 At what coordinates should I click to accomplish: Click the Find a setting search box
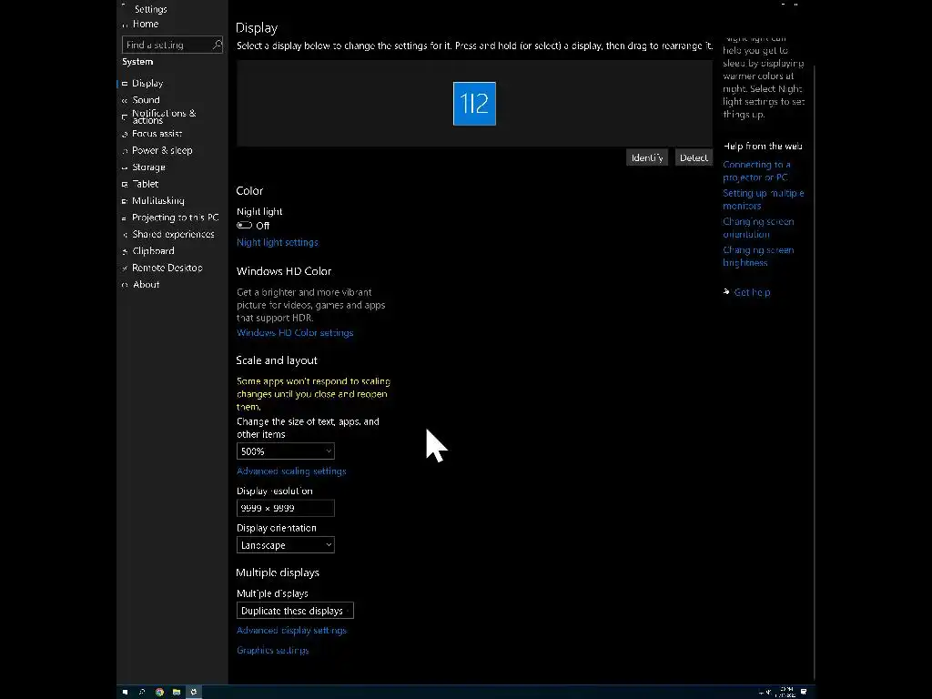coord(172,45)
